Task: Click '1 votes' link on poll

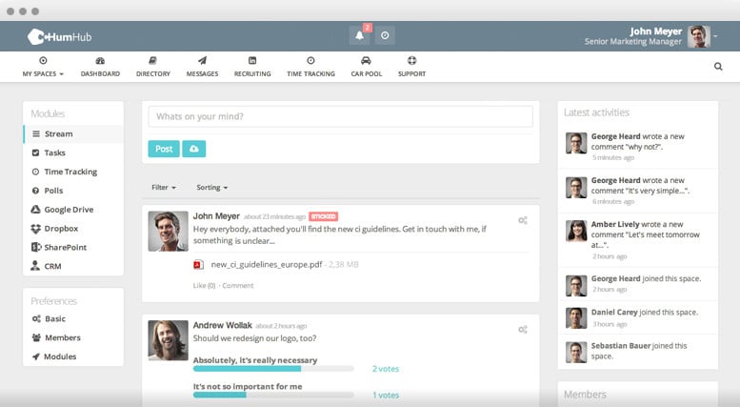Action: 386,396
